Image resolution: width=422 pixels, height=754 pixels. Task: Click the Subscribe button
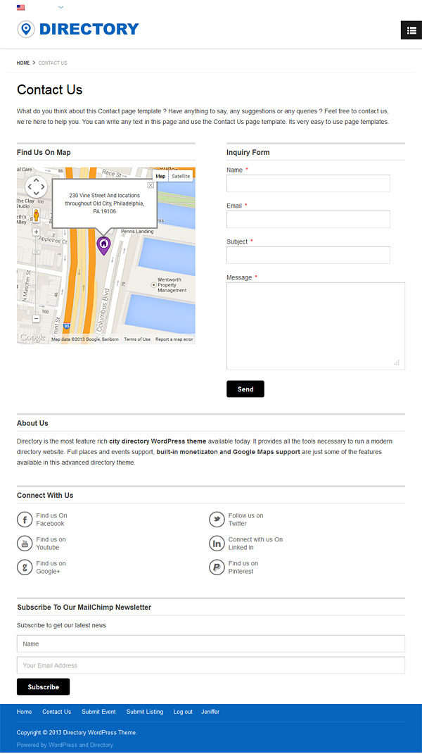(44, 686)
